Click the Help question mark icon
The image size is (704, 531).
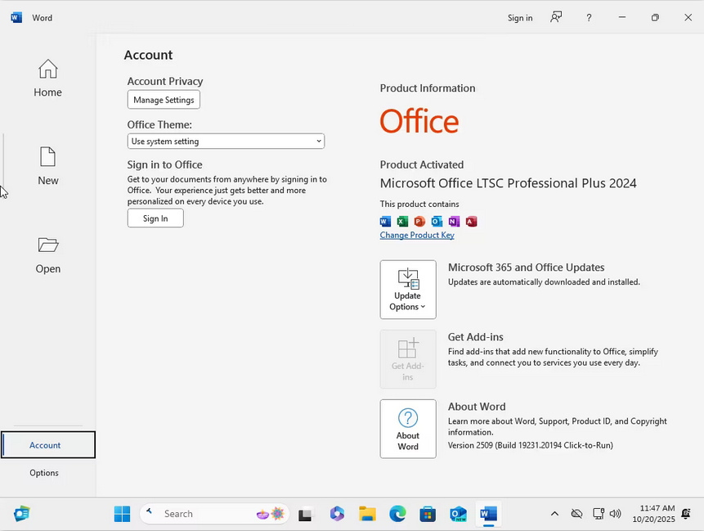coord(589,17)
